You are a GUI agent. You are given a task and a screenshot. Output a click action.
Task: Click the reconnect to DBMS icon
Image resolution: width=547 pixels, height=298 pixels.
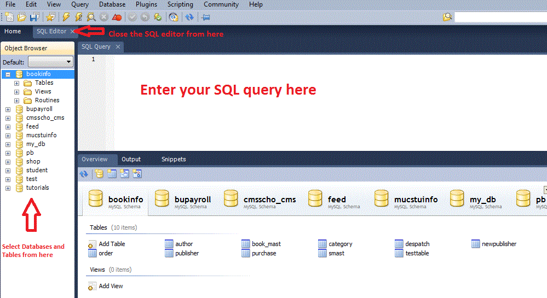click(174, 17)
